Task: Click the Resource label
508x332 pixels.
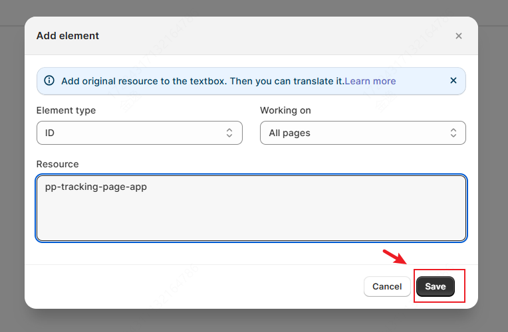Action: tap(57, 164)
